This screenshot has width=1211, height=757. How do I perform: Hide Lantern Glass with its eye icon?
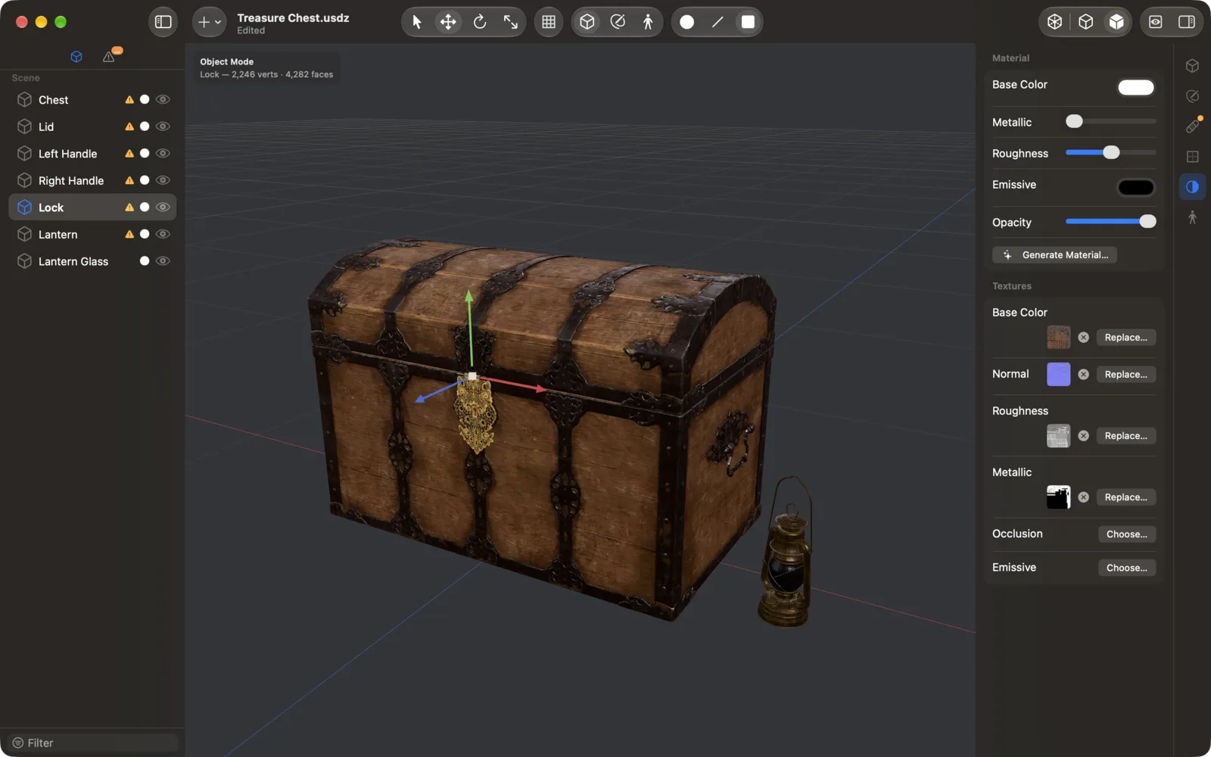(163, 261)
